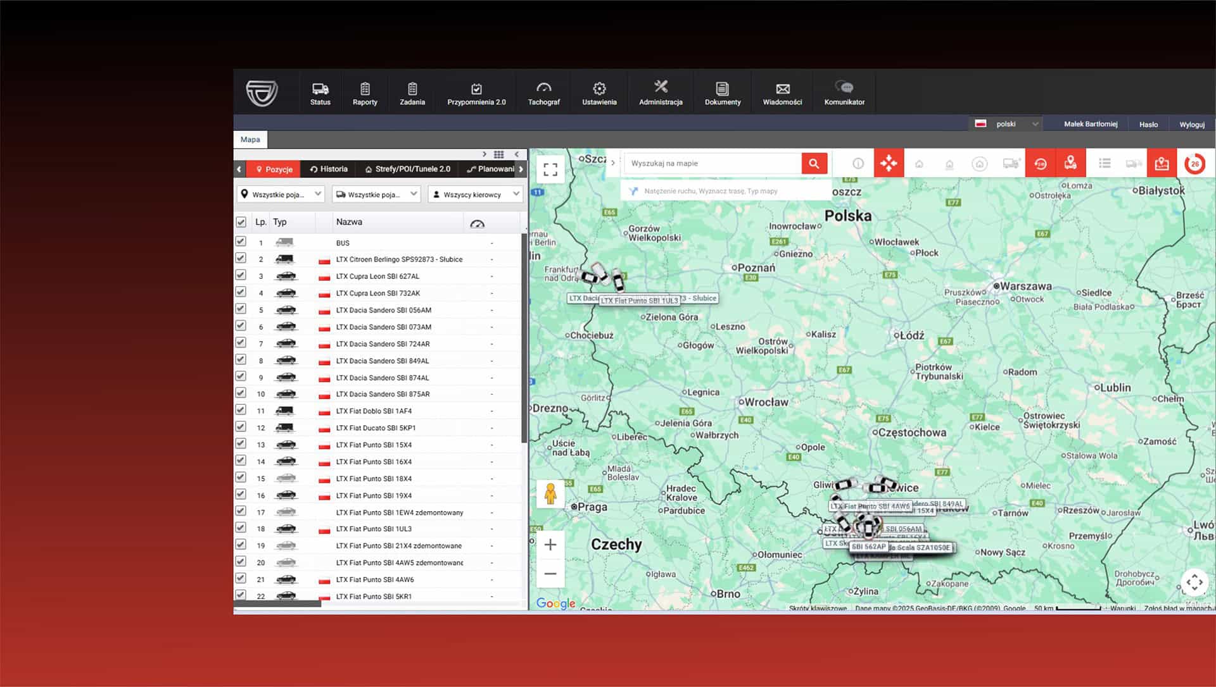Switch to the Historia tab

(328, 169)
